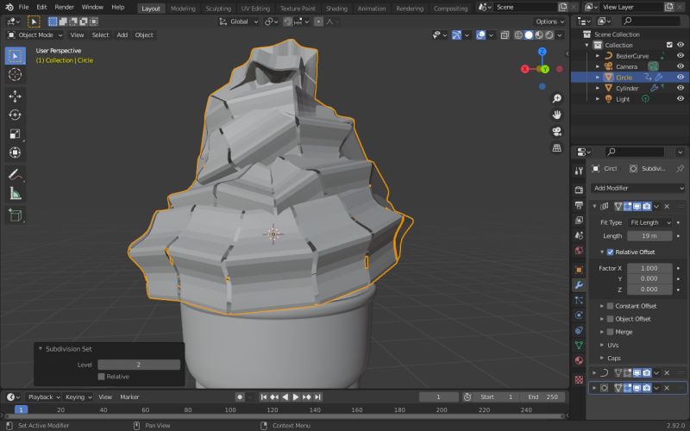Hide the Light object eye icon
This screenshot has width=690, height=431.
[681, 99]
